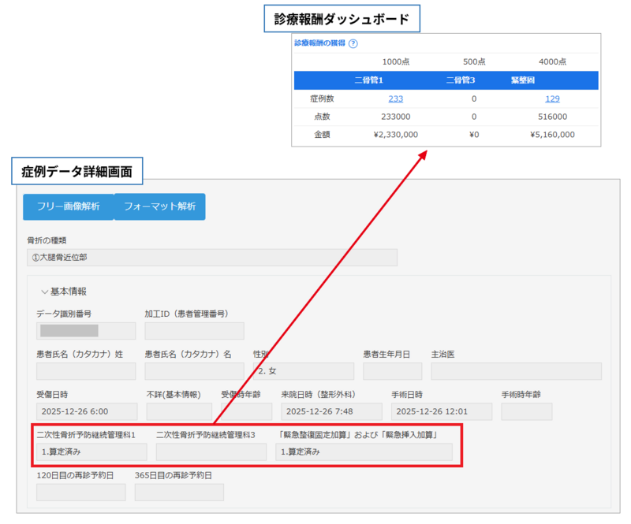Click the 患者氏名（カタカナ）名 field
This screenshot has width=631, height=524.
point(194,371)
